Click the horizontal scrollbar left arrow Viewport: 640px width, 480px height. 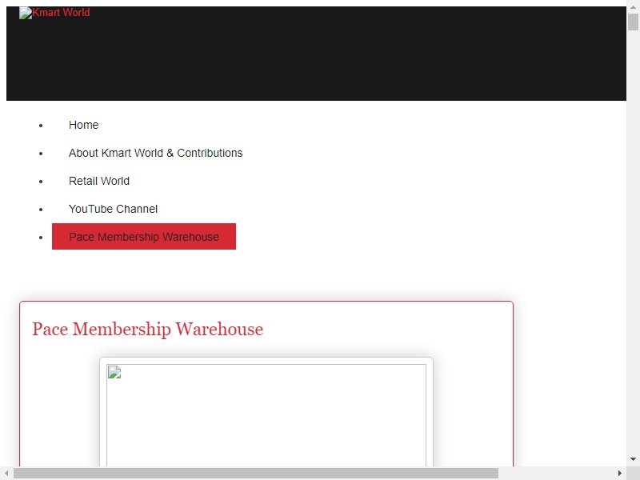pos(6,474)
